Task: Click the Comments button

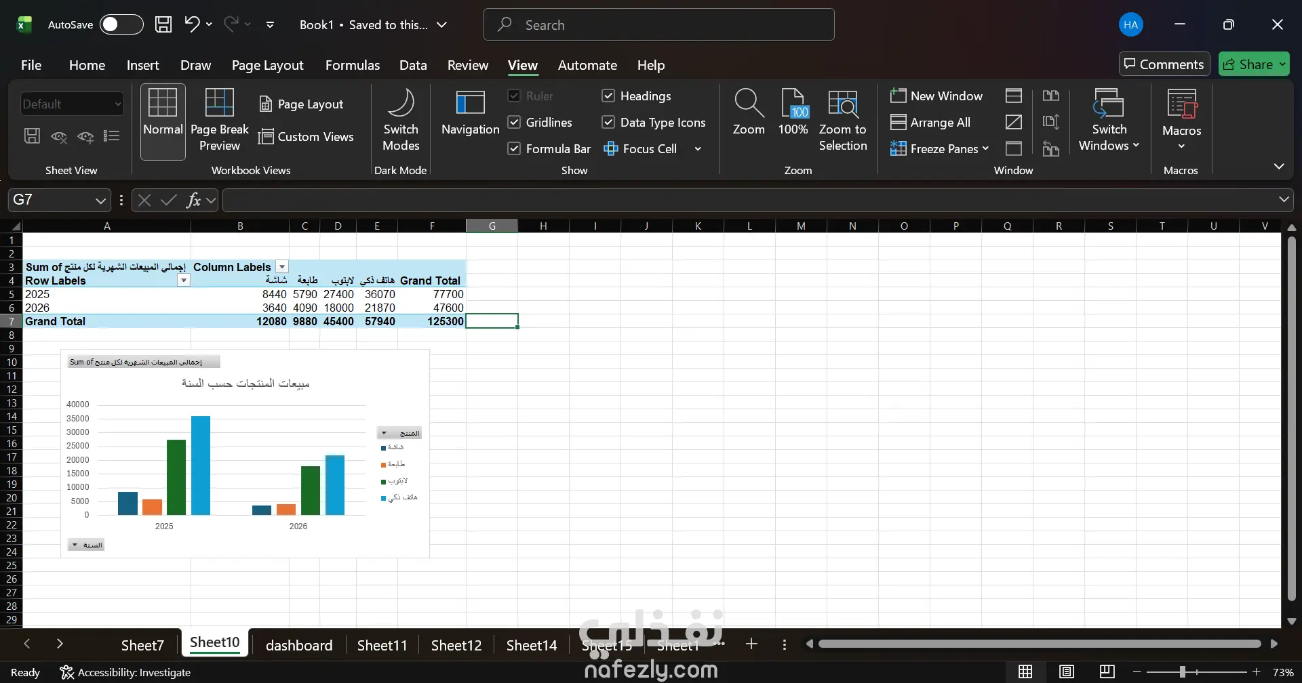Action: [1164, 64]
